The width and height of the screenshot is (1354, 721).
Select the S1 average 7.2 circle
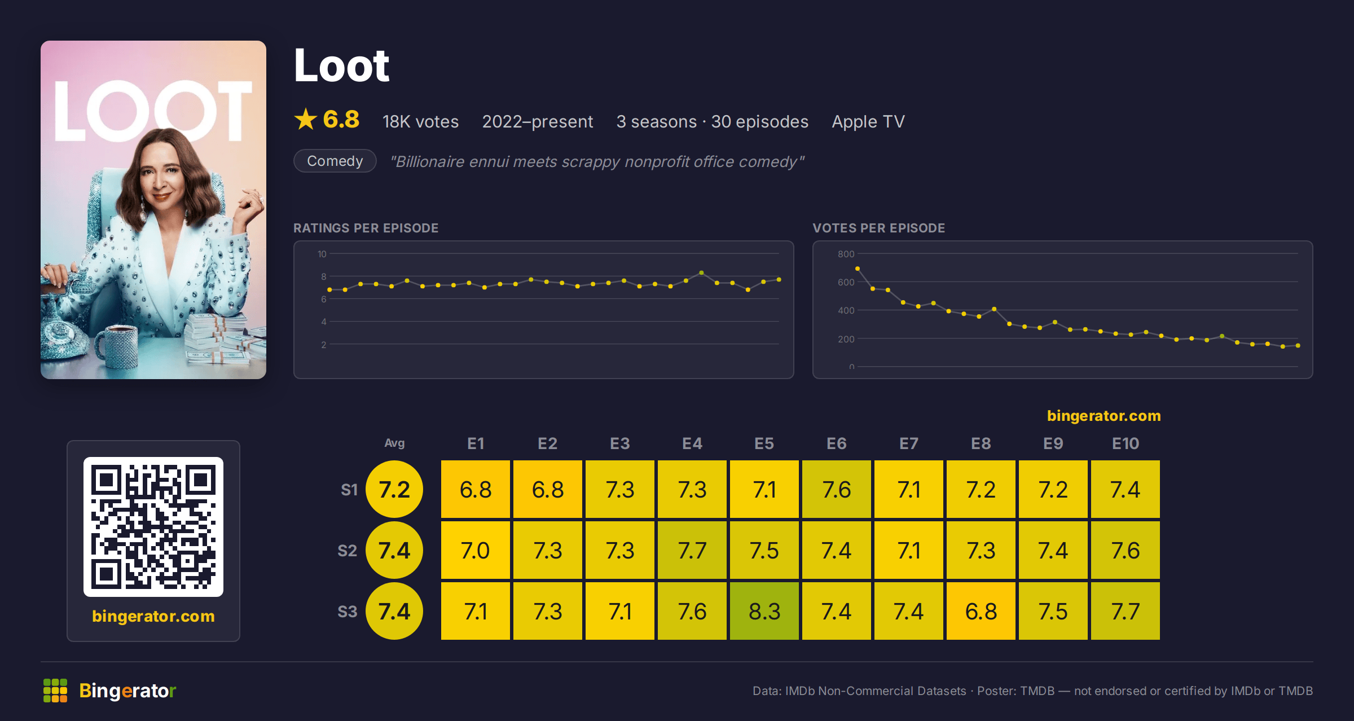point(394,489)
